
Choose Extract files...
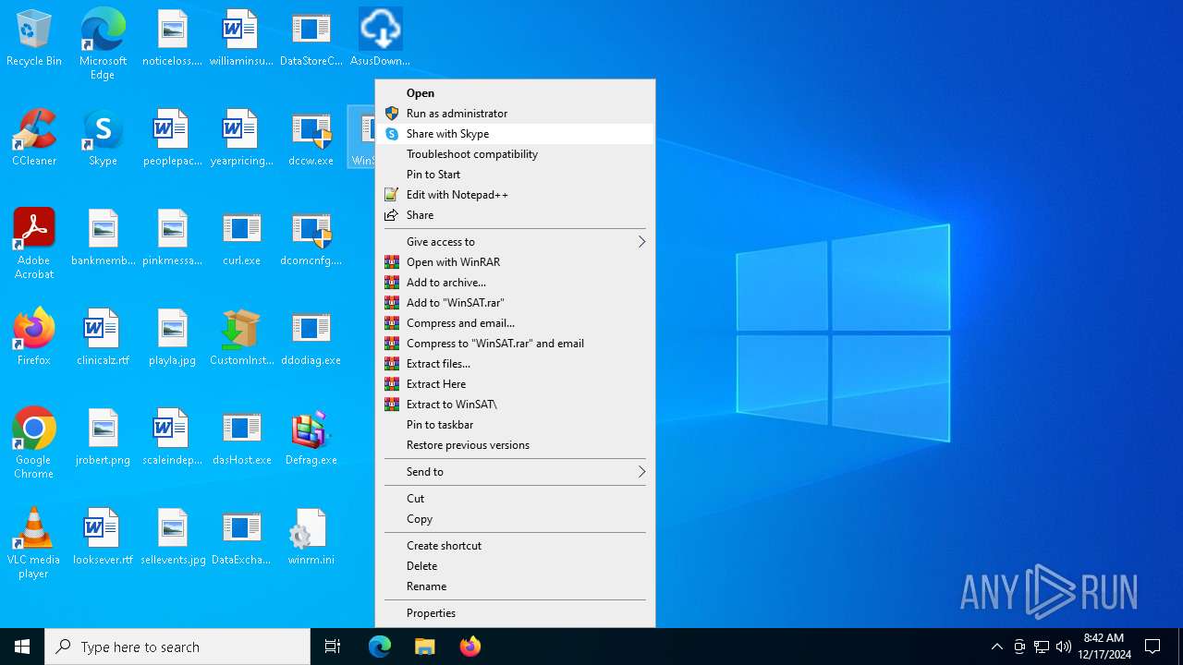(x=515, y=364)
